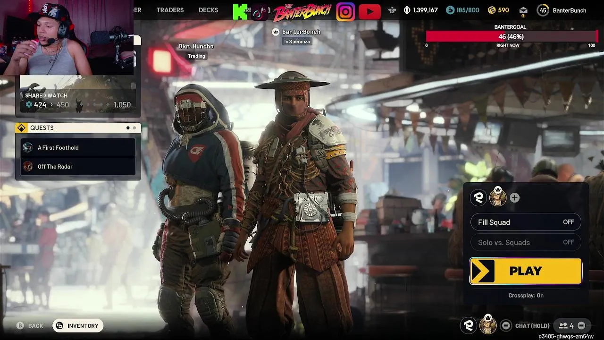Click the menu glyph next to friends count
The image size is (604, 340).
tap(581, 325)
